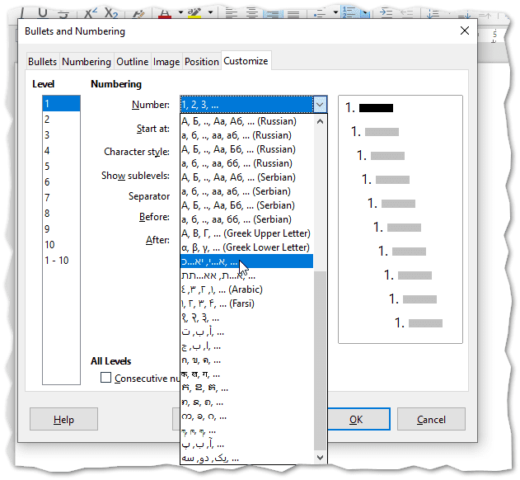The image size is (520, 480).
Task: Click the Cancel button
Action: (x=431, y=419)
